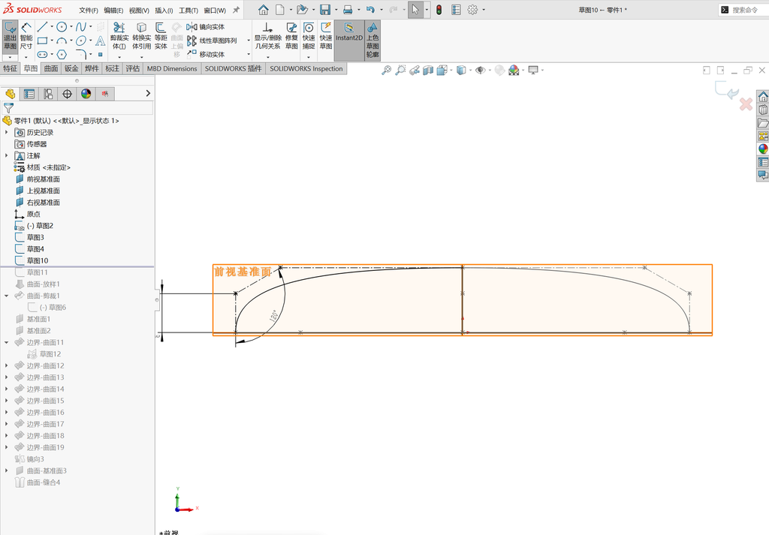This screenshot has width=769, height=535.
Task: Select the Smart Dimension (智能尺寸) tool
Action: click(26, 36)
